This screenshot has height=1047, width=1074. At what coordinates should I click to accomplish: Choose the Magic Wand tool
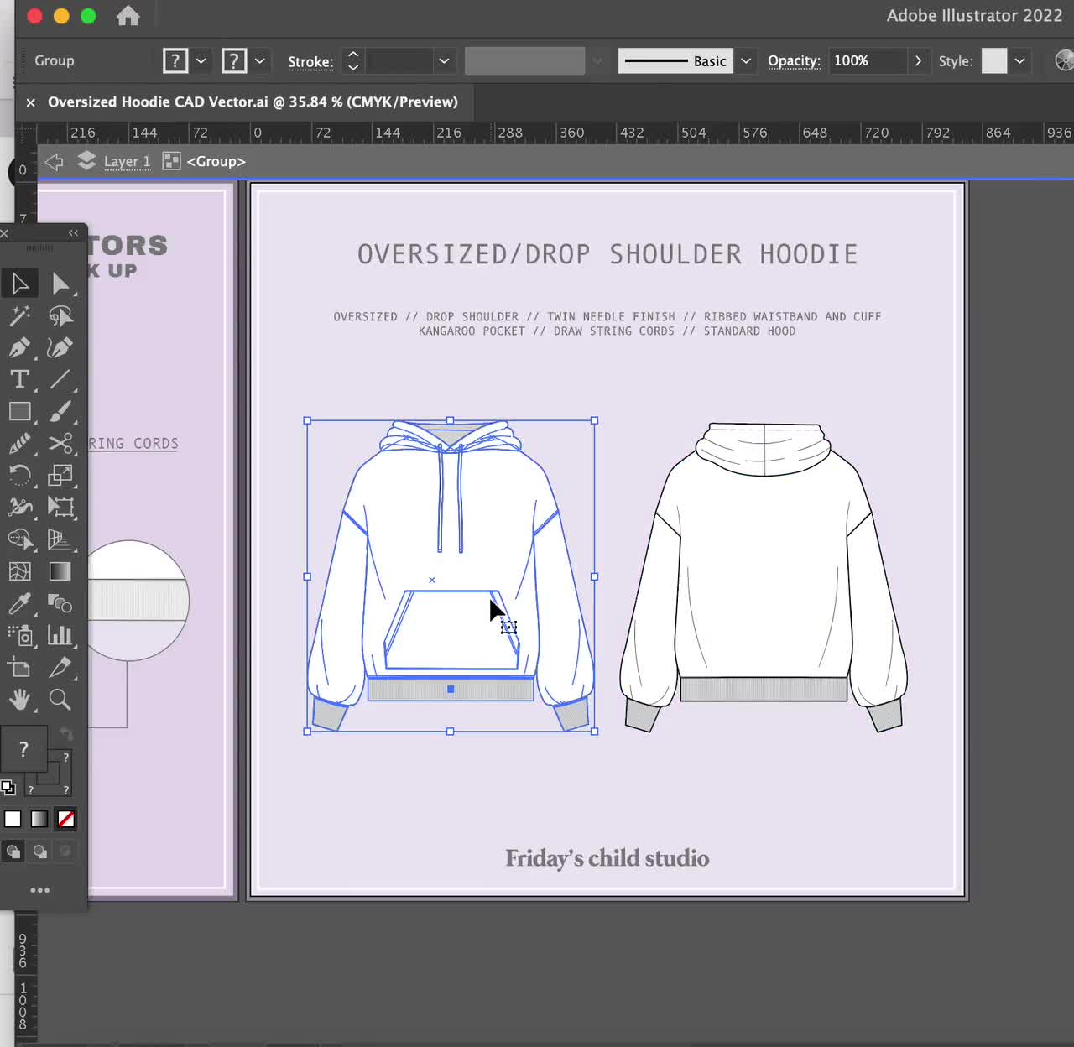point(20,315)
